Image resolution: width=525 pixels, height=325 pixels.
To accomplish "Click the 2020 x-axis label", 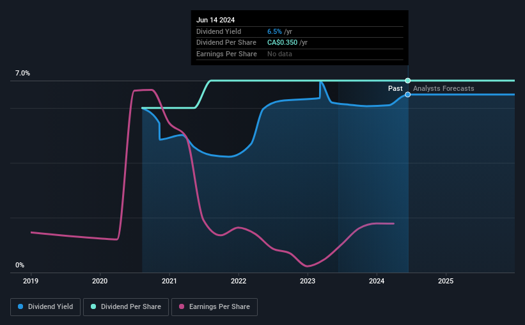I will coord(100,281).
